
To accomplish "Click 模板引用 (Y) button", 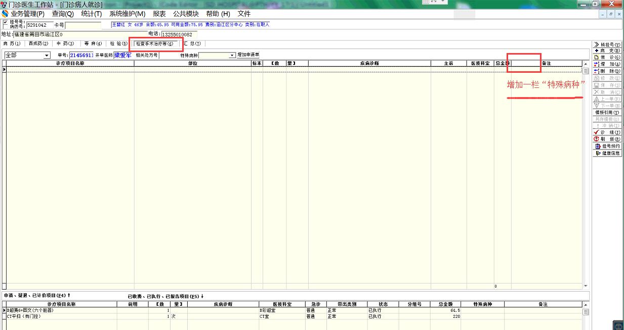I will (x=607, y=112).
